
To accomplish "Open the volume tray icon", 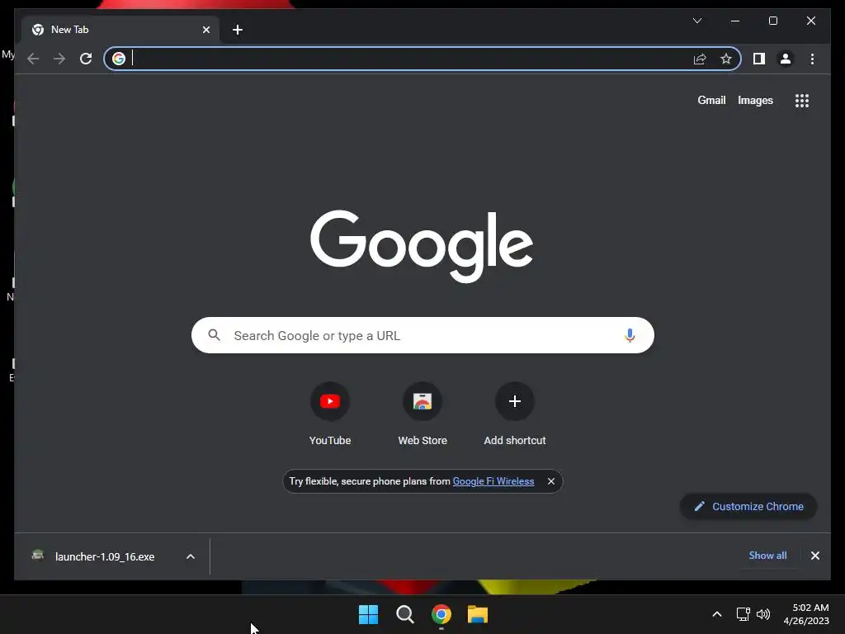I will click(x=763, y=614).
